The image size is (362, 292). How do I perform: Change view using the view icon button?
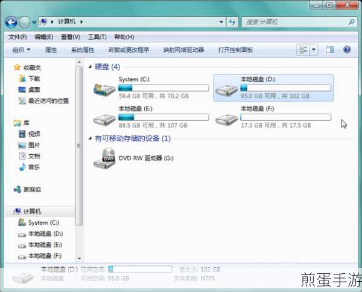pos(303,50)
